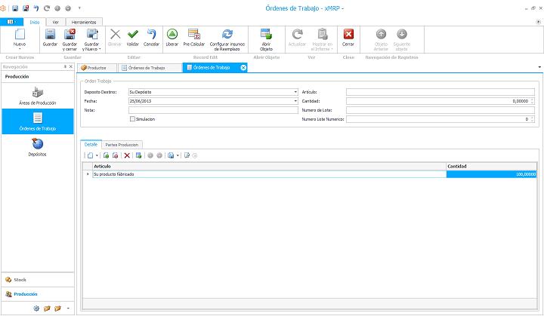Delete row with red X in detail toolbar

pyautogui.click(x=127, y=155)
